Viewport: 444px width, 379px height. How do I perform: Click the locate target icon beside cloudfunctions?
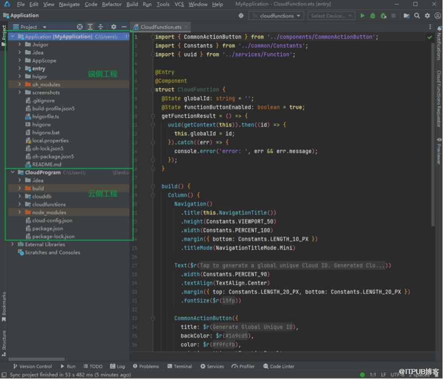(x=241, y=16)
